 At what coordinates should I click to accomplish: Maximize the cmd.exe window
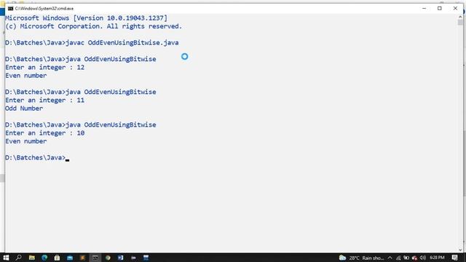click(x=440, y=8)
